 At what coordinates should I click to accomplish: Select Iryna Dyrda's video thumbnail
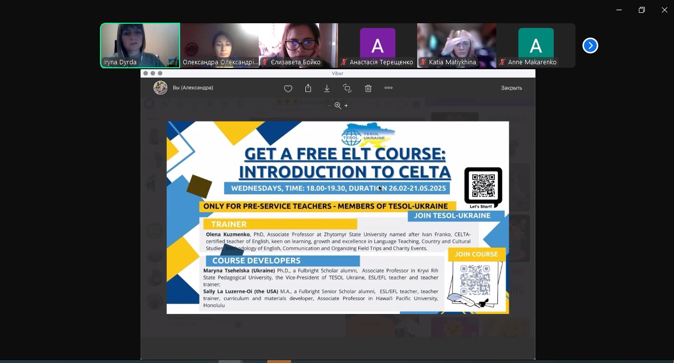pos(140,45)
